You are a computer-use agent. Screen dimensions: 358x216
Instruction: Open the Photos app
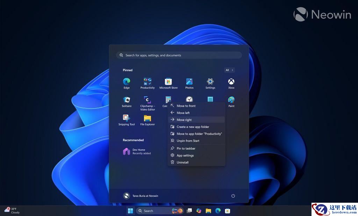pos(189,83)
